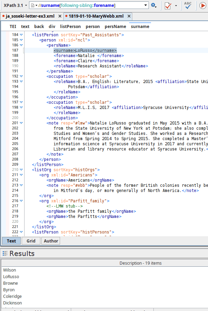Click the Syracuse University affiliation text
This screenshot has height=311, width=208.
[x=166, y=107]
